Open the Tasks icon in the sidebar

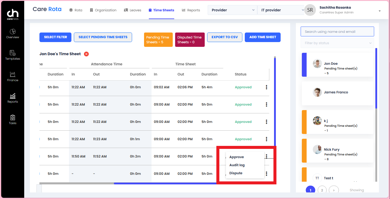(12, 118)
